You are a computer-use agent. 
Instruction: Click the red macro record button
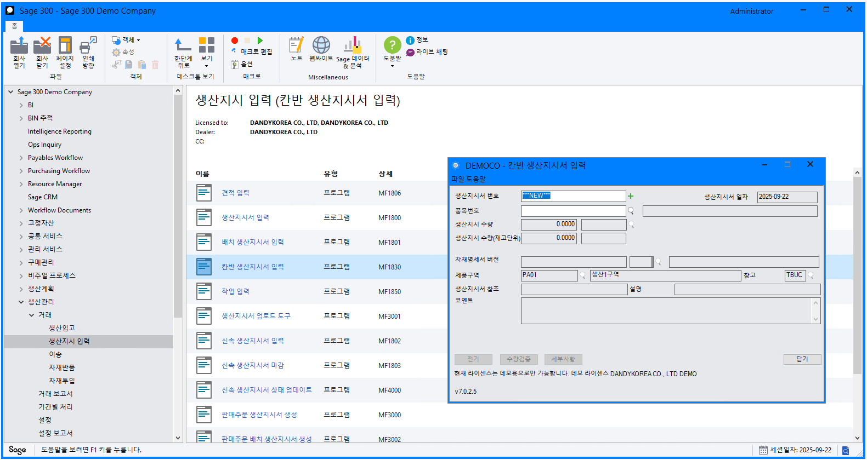235,41
